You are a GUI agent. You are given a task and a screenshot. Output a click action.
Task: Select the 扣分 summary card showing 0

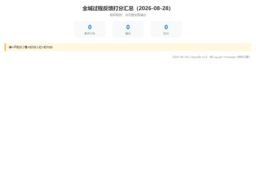tap(166, 29)
